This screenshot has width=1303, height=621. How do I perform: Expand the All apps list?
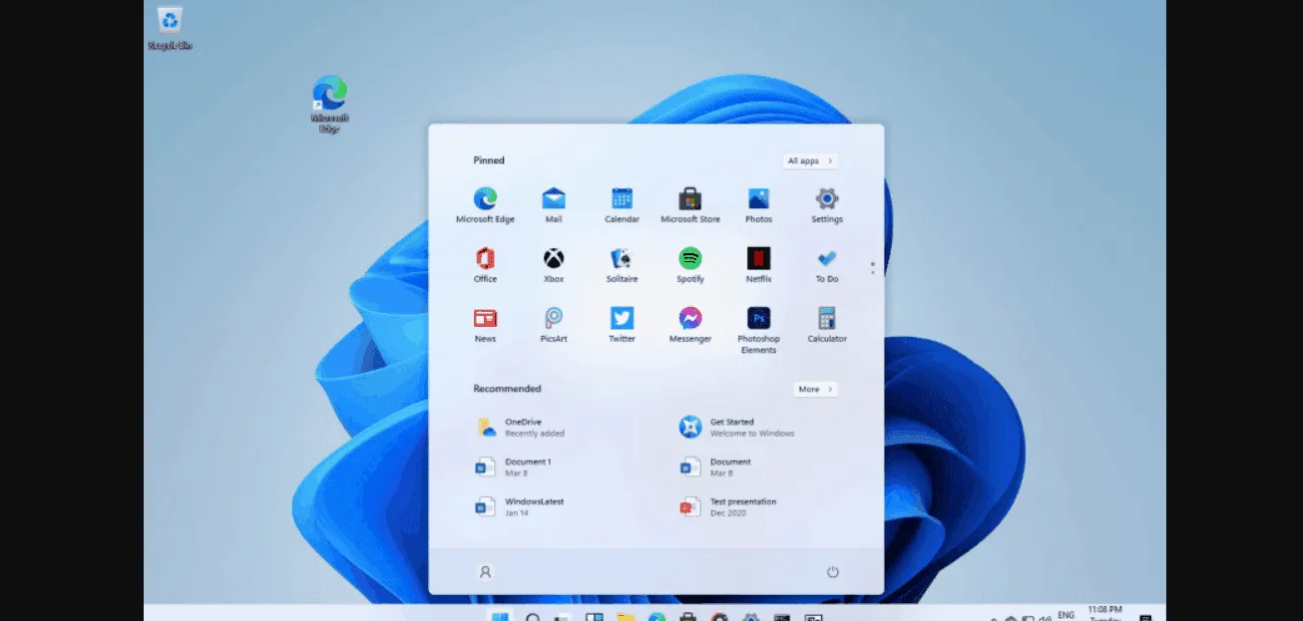(809, 160)
